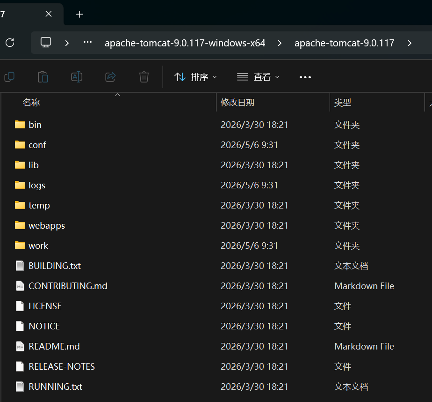Select the file name work

point(38,246)
